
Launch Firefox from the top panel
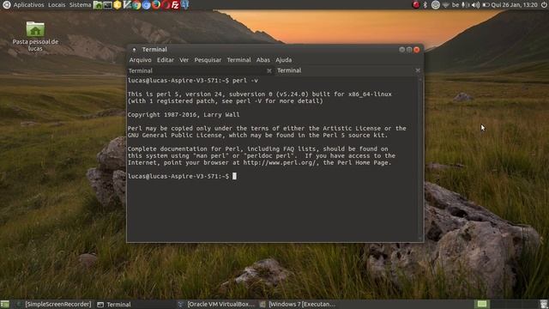(x=156, y=5)
